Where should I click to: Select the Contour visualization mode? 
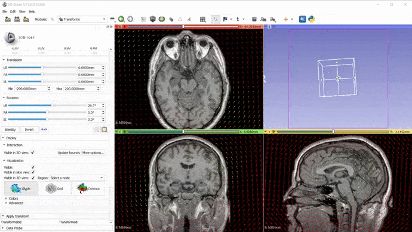click(88, 188)
